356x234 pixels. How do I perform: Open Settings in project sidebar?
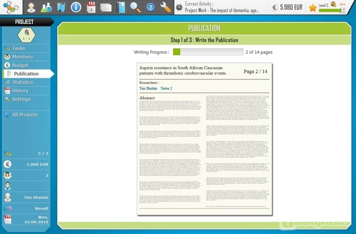tap(26, 99)
